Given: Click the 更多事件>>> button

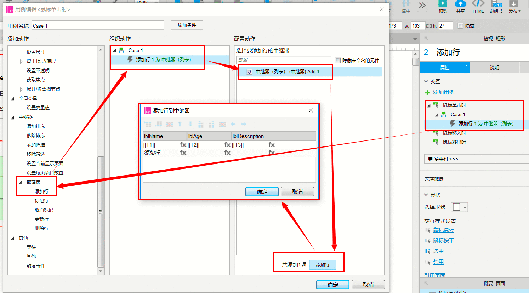Looking at the screenshot, I should (476, 159).
